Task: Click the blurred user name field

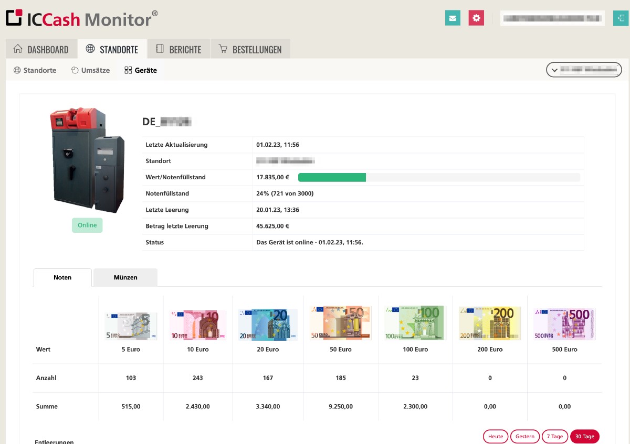Action: tap(553, 18)
